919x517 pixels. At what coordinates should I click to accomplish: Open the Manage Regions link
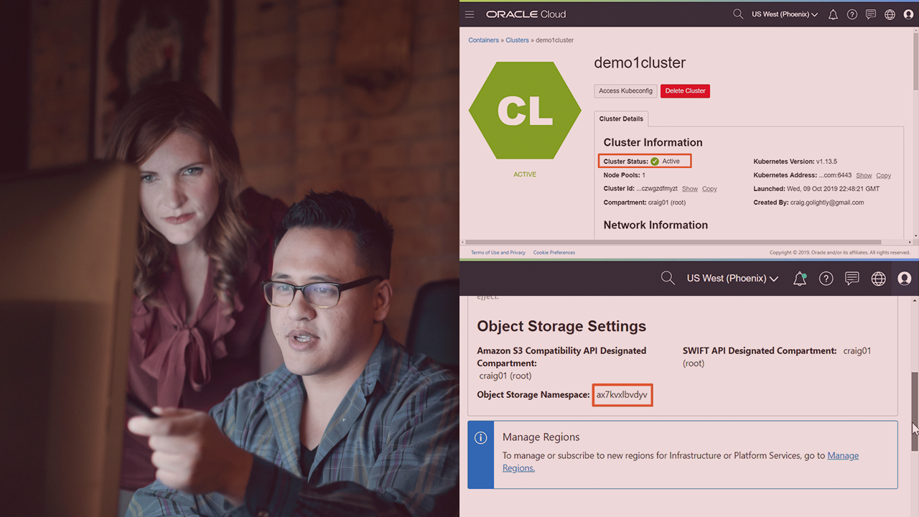(x=680, y=462)
